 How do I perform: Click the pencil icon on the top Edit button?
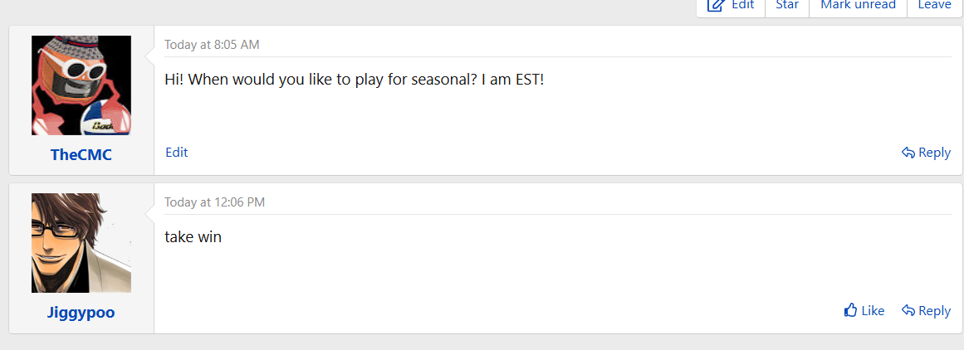pyautogui.click(x=716, y=5)
